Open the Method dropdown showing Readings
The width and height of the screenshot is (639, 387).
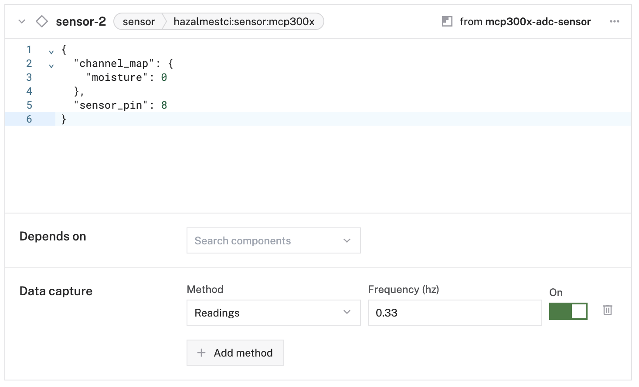coord(273,313)
